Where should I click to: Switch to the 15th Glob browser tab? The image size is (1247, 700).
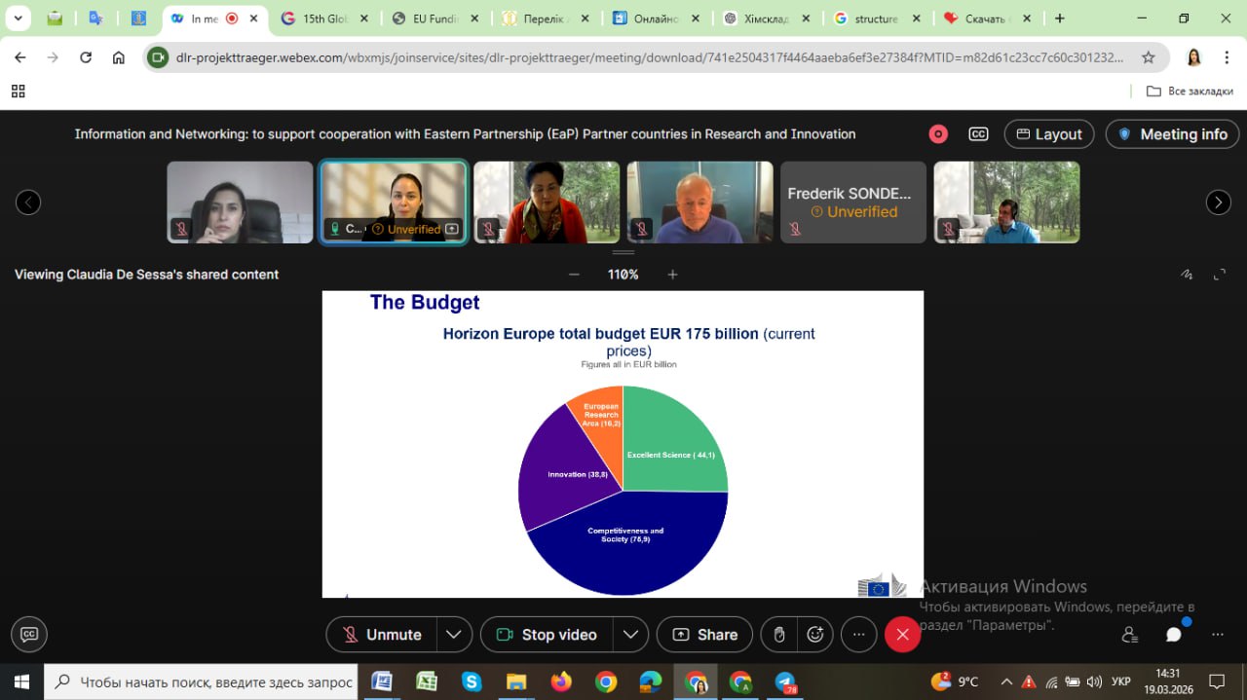coord(324,18)
